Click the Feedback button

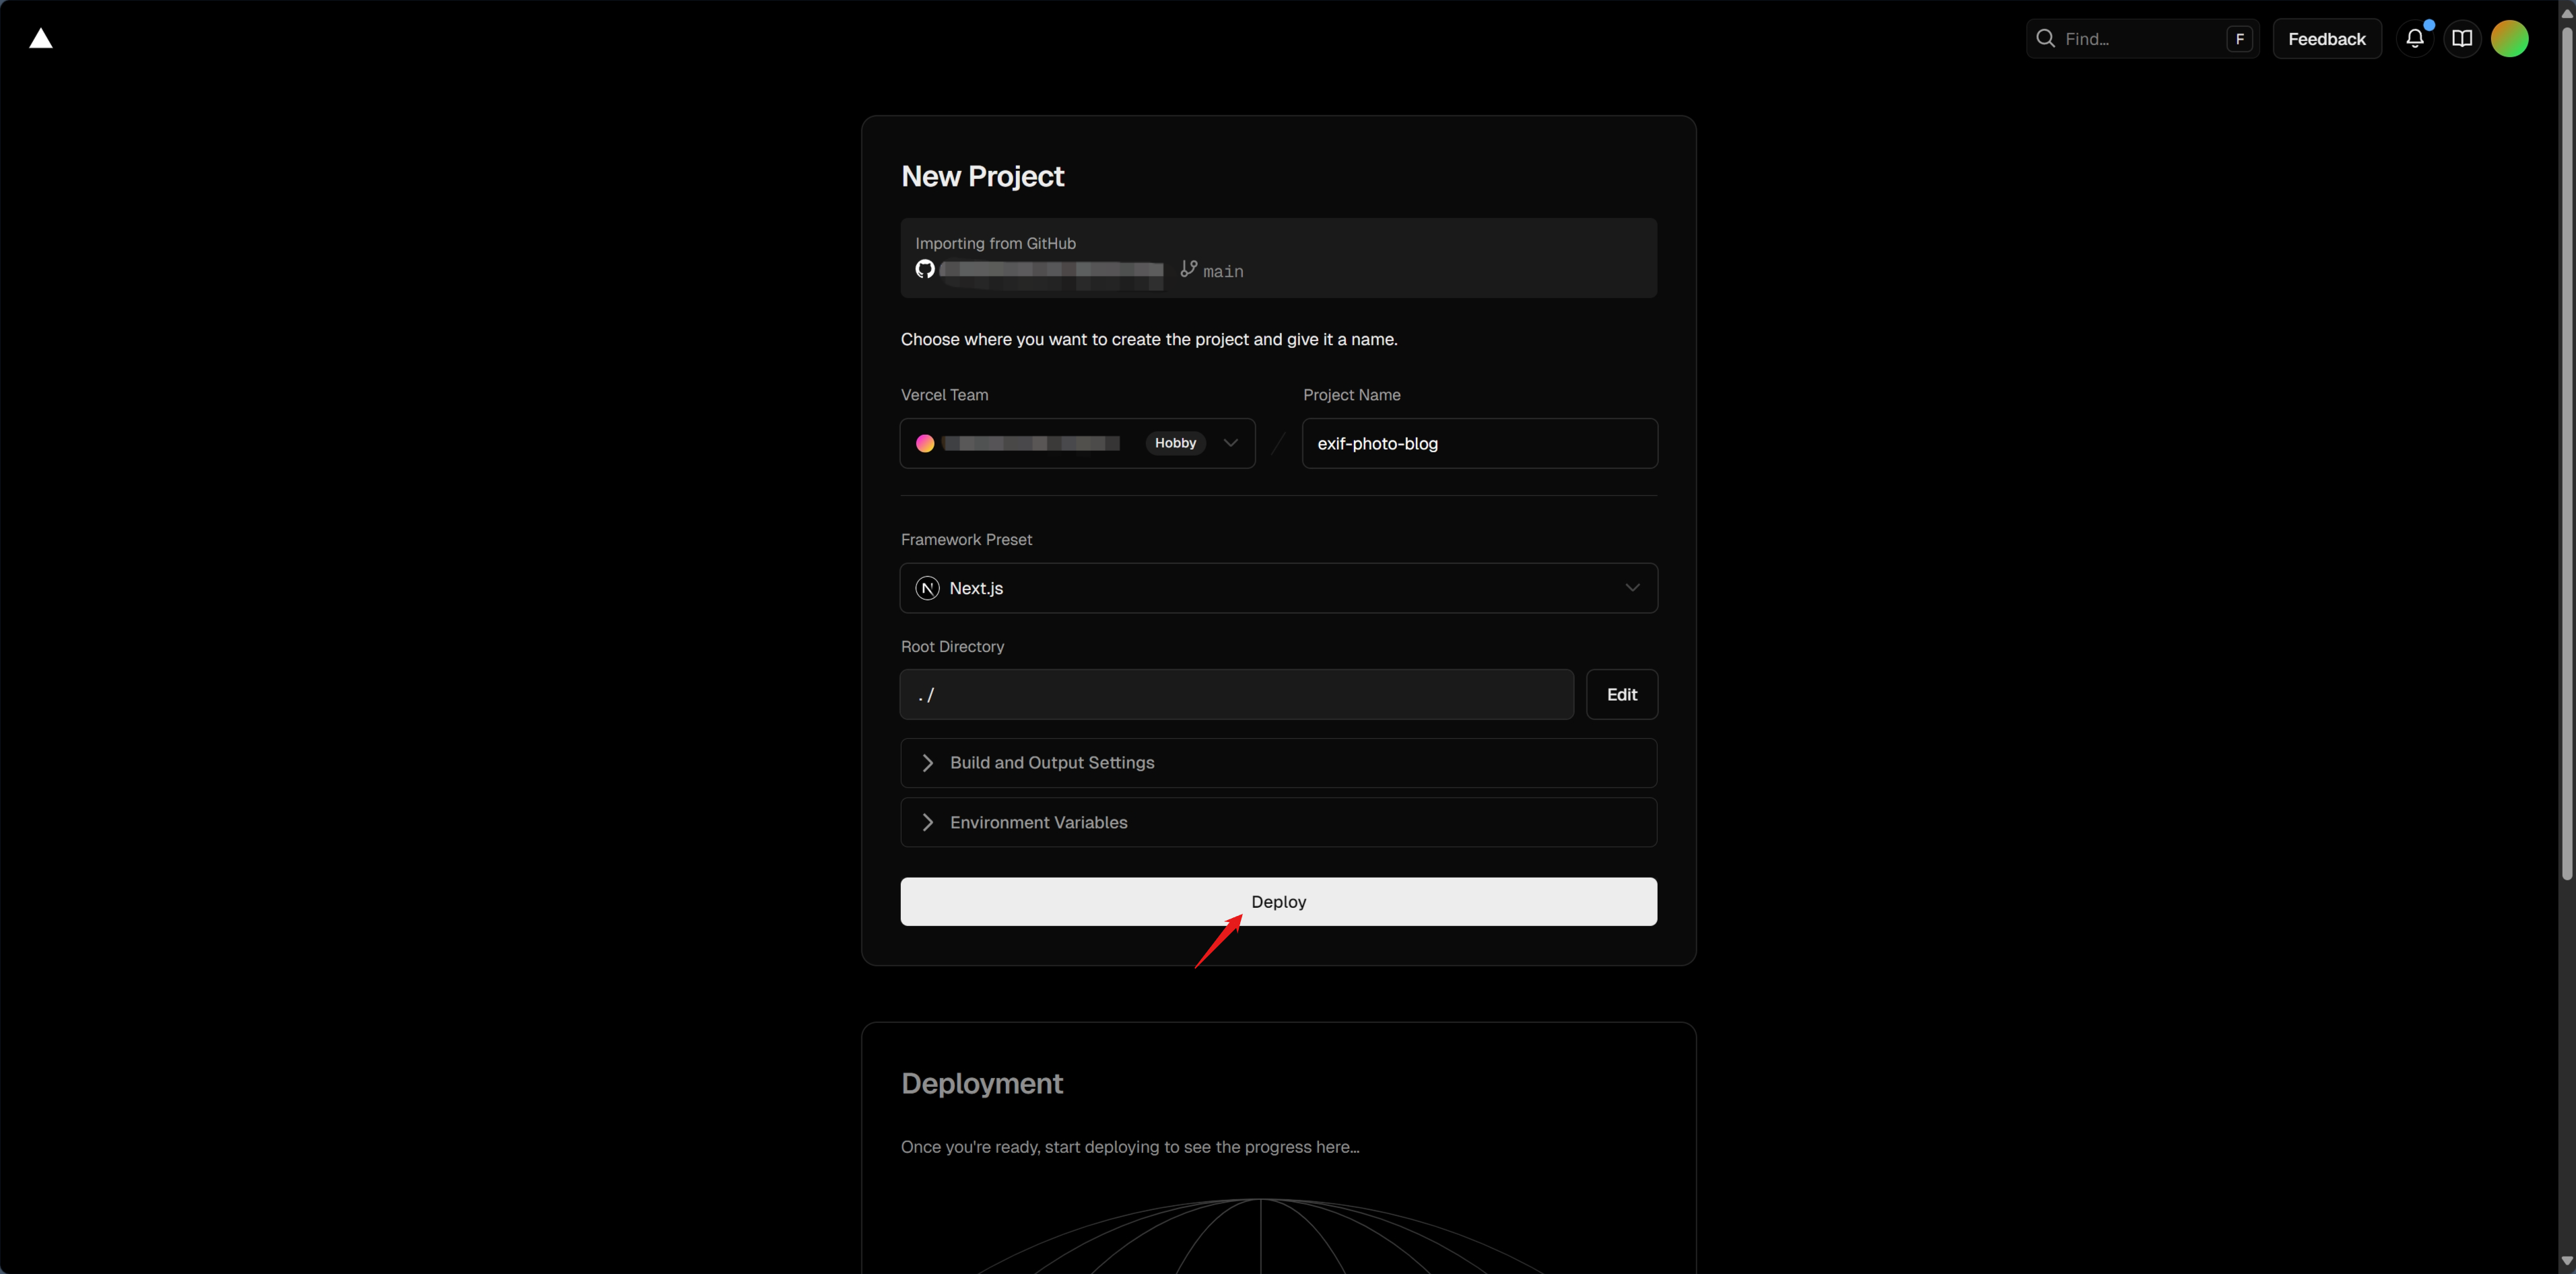2326,39
